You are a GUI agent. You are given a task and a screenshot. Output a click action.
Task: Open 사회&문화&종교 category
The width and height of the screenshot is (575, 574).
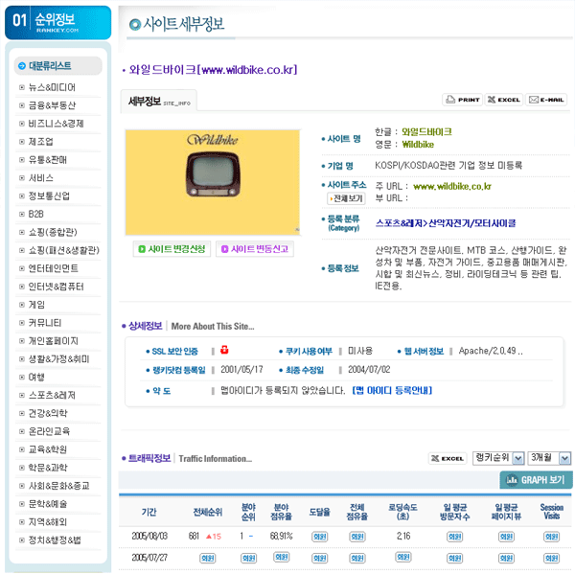pyautogui.click(x=58, y=486)
